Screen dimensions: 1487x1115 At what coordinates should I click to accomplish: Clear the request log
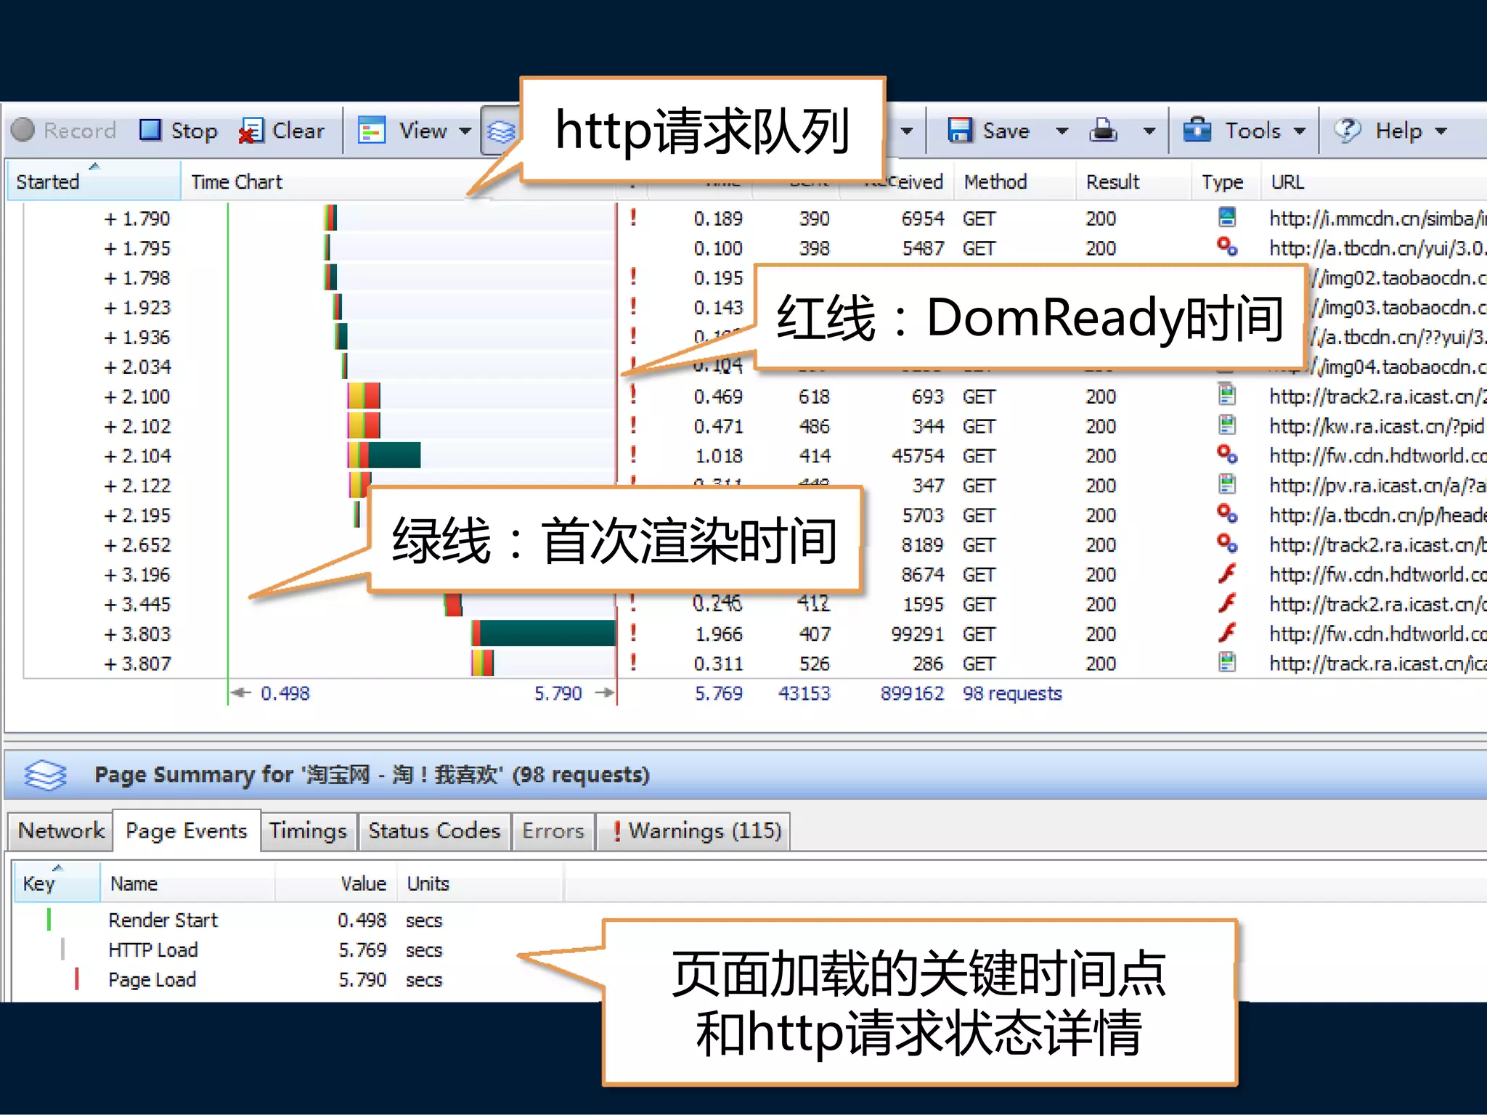tap(282, 131)
